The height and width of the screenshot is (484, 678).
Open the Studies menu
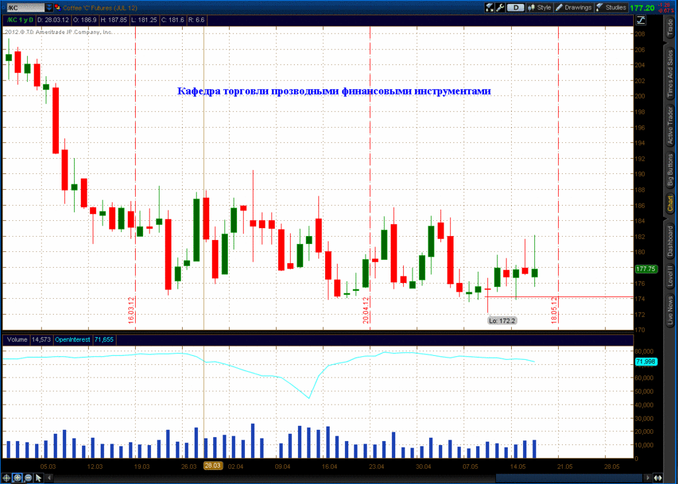coord(611,7)
